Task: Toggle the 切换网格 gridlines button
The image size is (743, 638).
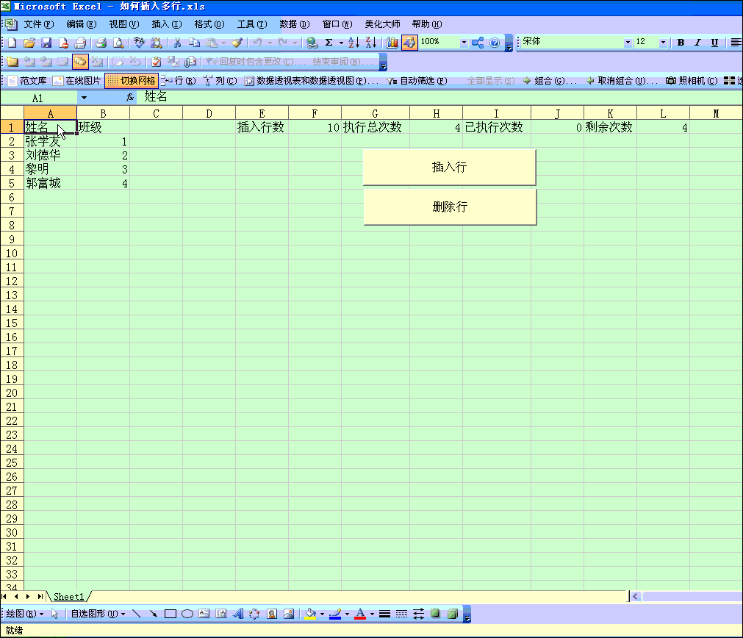Action: [132, 81]
